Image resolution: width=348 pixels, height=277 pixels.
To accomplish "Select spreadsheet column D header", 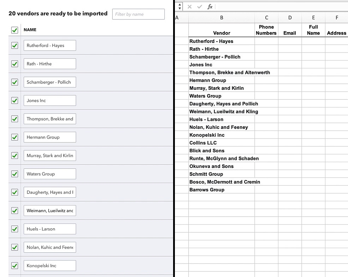I will 290,18.
